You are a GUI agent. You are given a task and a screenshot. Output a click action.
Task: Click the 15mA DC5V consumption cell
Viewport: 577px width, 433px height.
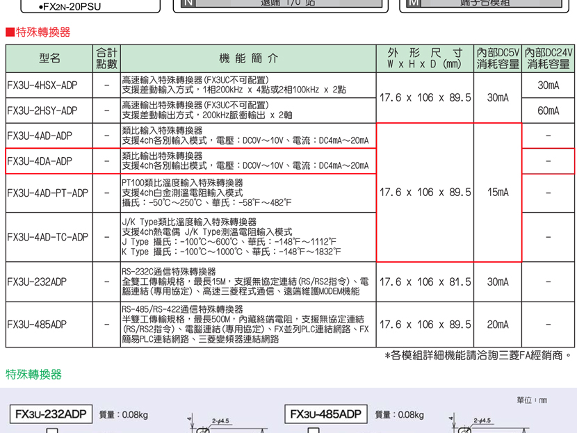coord(498,193)
